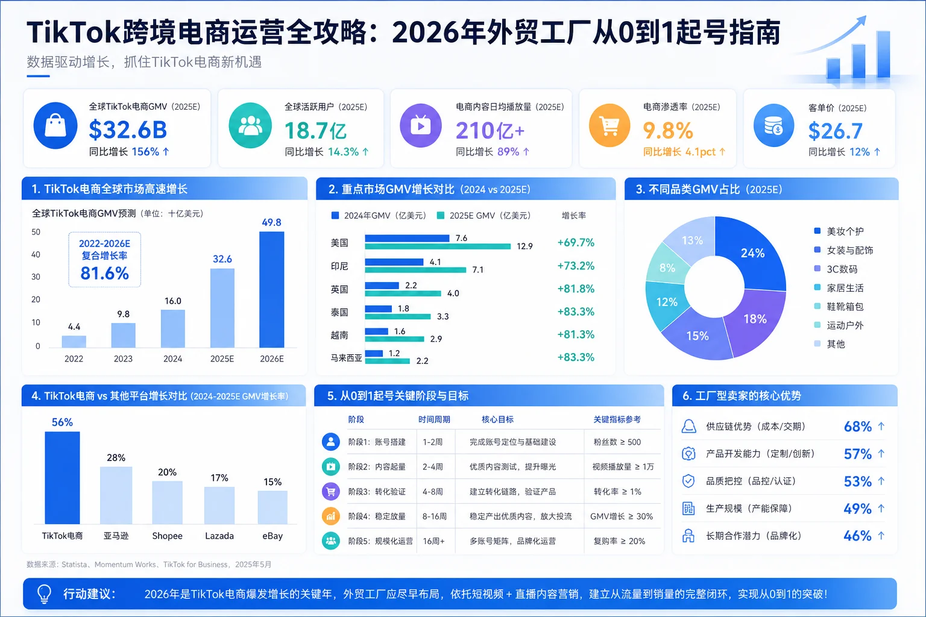The height and width of the screenshot is (617, 926).
Task: Click the up arrow next to 14.3%
Action: (x=365, y=152)
